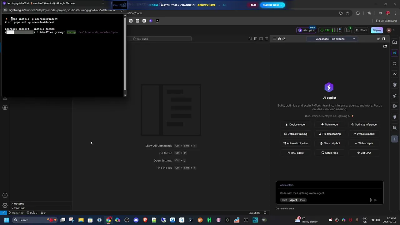The image size is (400, 225).
Task: Click the Optimize inference suggestion
Action: pyautogui.click(x=364, y=124)
